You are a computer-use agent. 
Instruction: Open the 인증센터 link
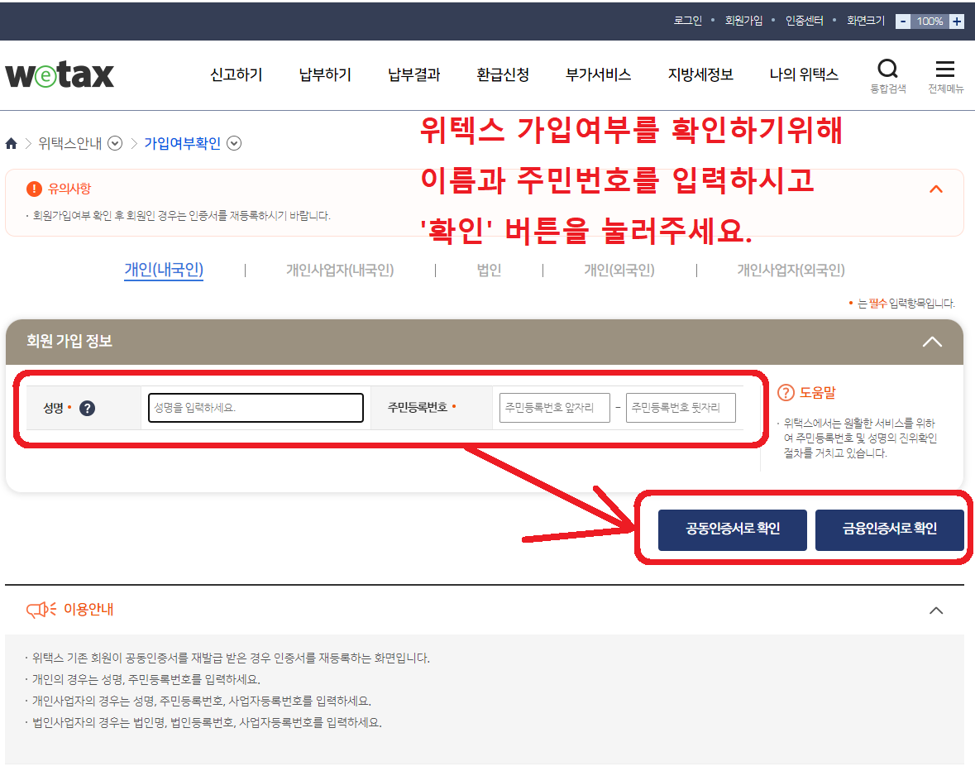805,21
